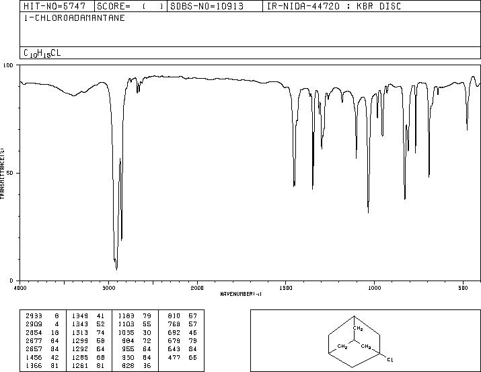
Task: Click the WAVENUMBER axis title
Action: pos(241,294)
